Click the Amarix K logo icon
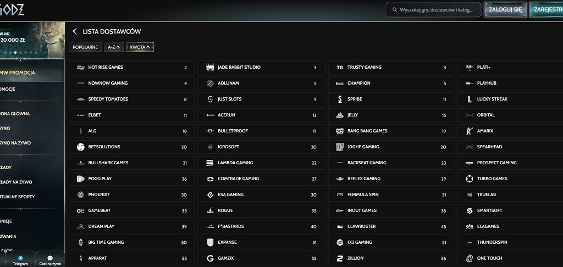The image size is (563, 267). [470, 131]
